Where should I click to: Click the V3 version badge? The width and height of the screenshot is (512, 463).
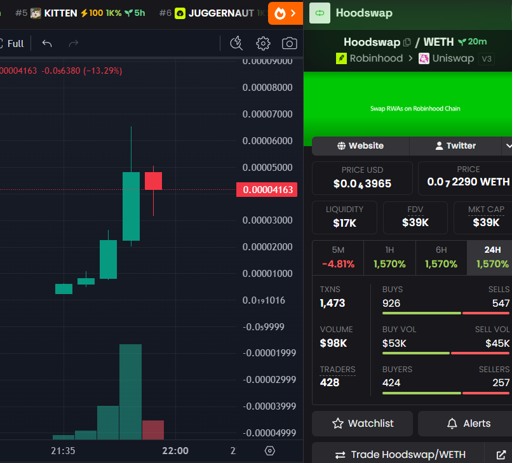coord(487,59)
